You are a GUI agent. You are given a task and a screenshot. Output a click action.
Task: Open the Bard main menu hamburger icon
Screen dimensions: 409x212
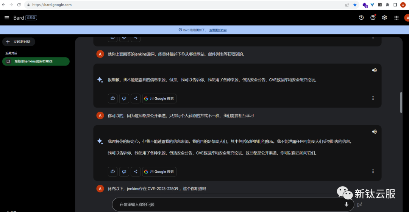click(x=7, y=18)
